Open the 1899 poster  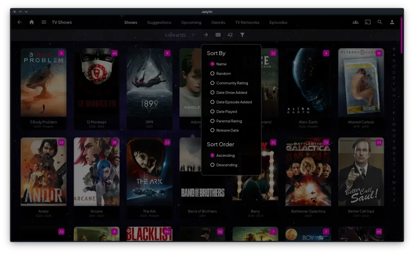tap(149, 82)
